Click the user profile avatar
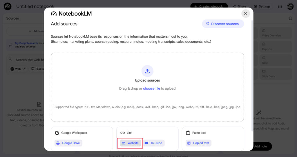This screenshot has height=157, width=297. [290, 6]
